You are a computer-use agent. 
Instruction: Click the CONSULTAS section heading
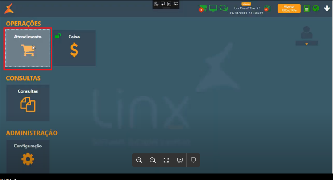pos(23,78)
